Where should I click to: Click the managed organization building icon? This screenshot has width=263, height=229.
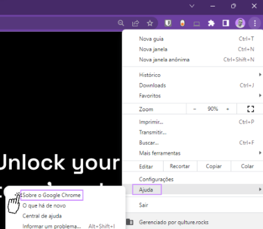point(129,222)
